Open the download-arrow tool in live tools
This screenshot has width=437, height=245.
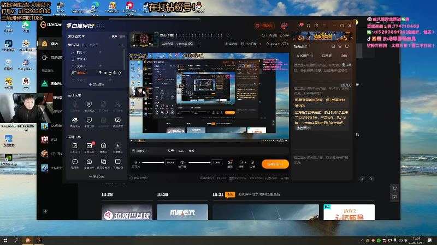(x=117, y=146)
